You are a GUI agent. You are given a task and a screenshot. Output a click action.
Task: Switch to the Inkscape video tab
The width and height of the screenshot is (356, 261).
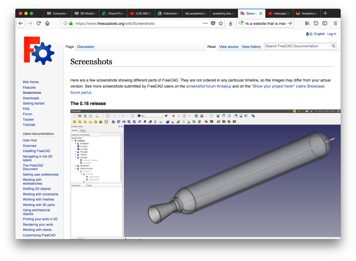(x=279, y=13)
